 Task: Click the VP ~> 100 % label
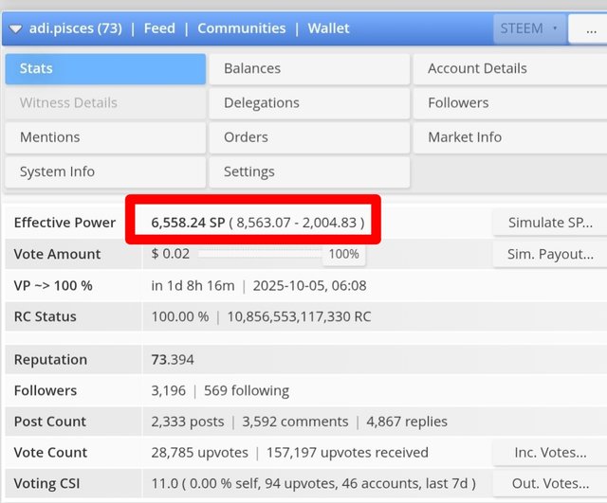53,286
